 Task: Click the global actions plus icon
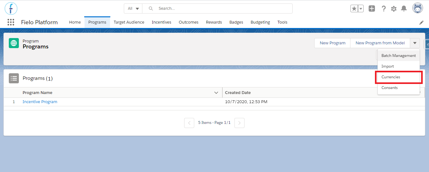coord(372,8)
